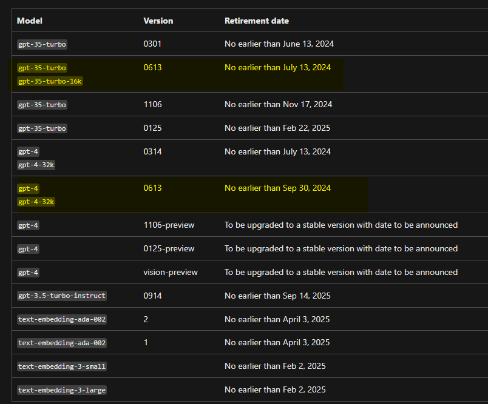The image size is (488, 404).
Task: Click the Version column header
Action: [x=158, y=21]
